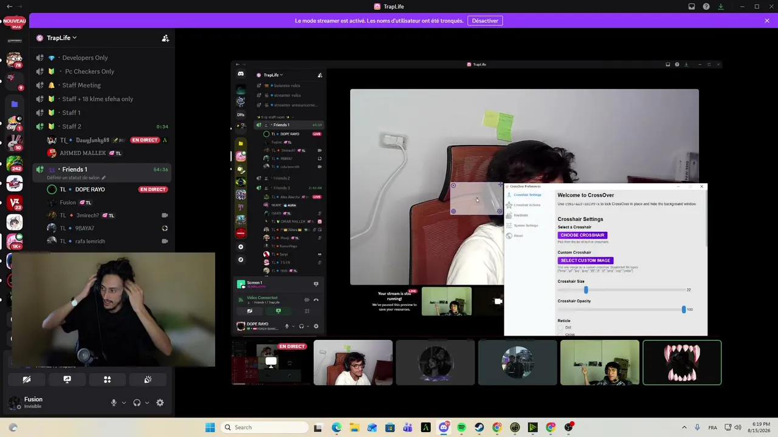The width and height of the screenshot is (778, 437).
Task: Open server with 242 notification badge
Action: click(14, 164)
